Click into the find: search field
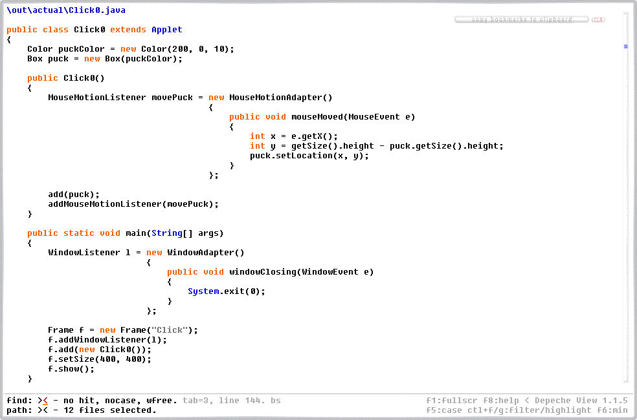The width and height of the screenshot is (637, 420). coord(43,401)
